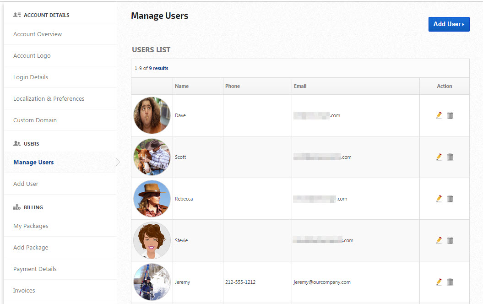Click the Name column header
The image size is (483, 304).
click(x=182, y=86)
